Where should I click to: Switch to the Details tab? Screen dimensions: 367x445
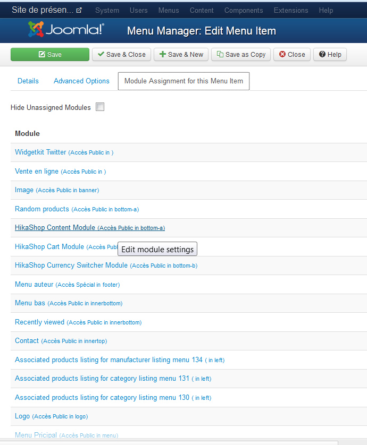pyautogui.click(x=28, y=81)
